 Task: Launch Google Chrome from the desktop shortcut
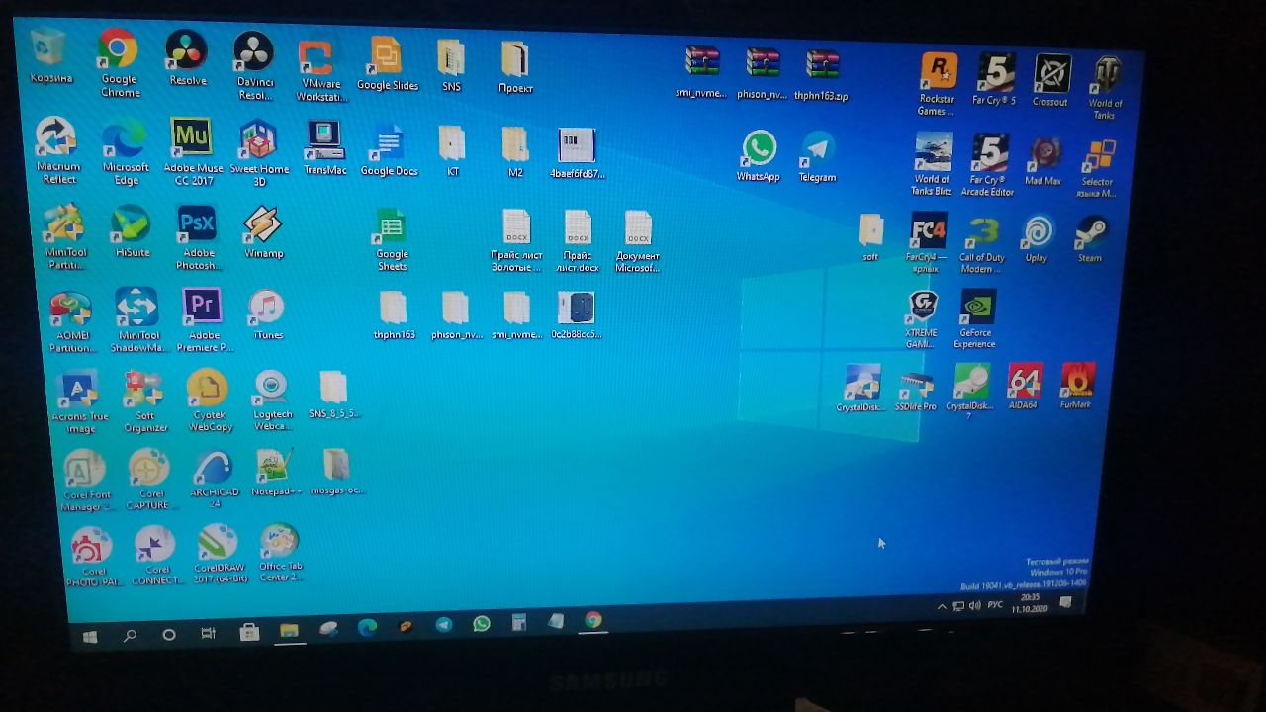(119, 62)
